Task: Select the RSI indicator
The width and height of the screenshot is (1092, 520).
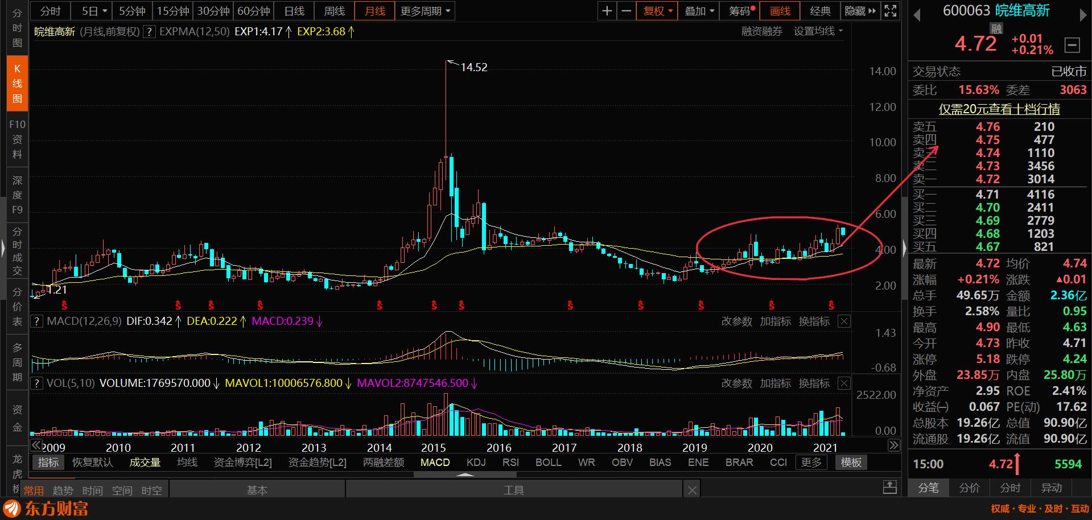Action: tap(510, 463)
